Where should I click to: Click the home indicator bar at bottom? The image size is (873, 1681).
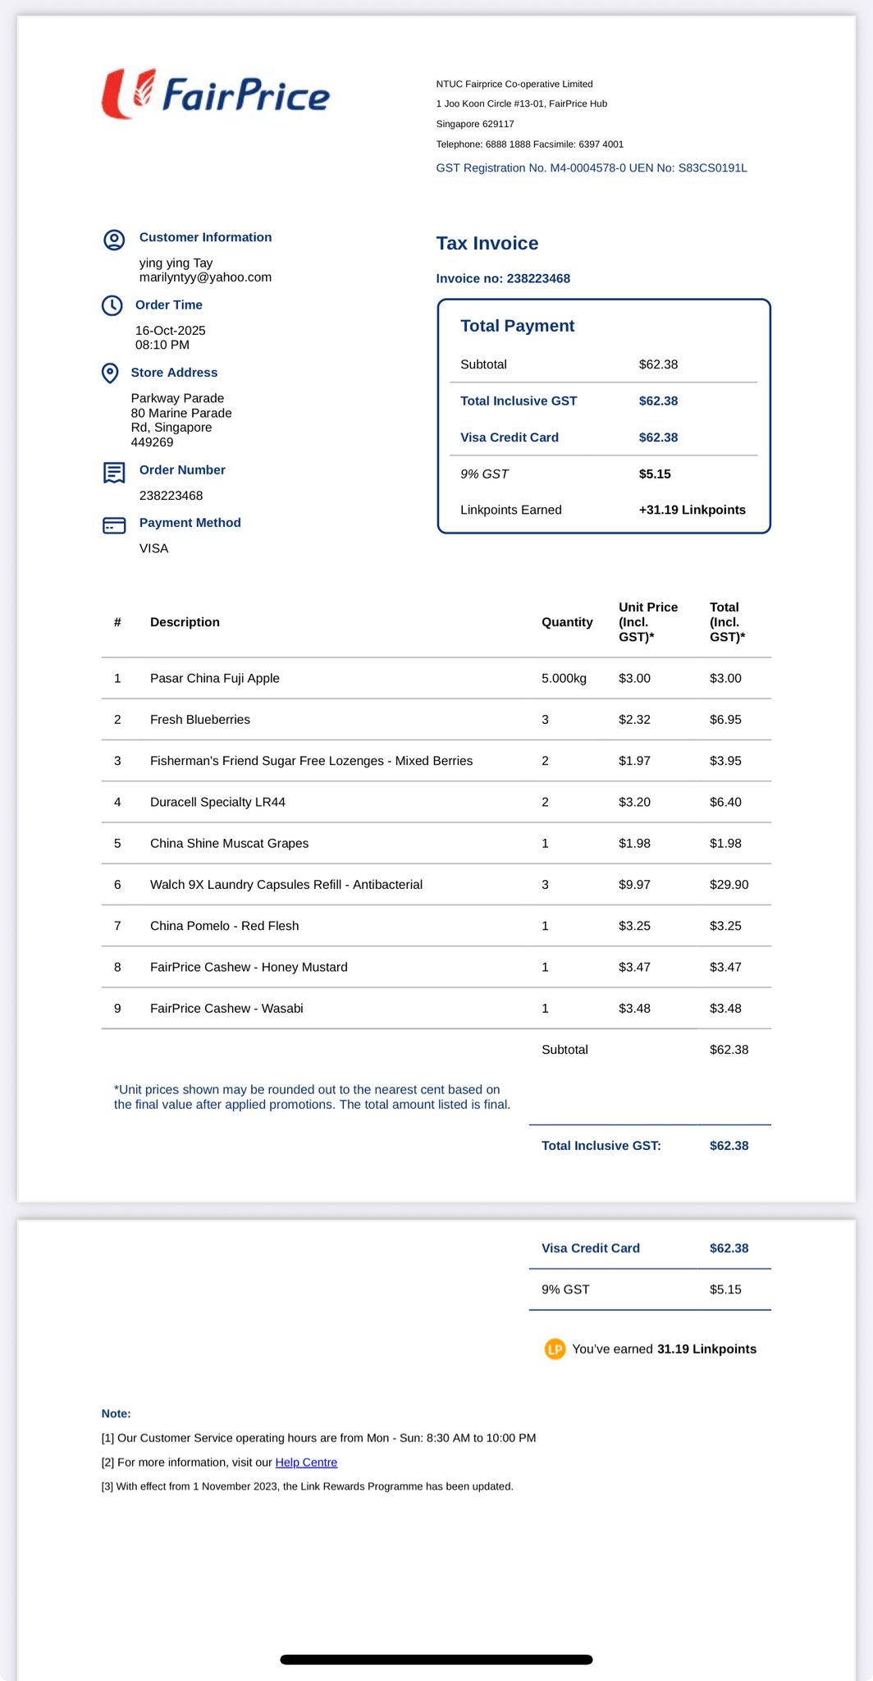click(x=436, y=1660)
